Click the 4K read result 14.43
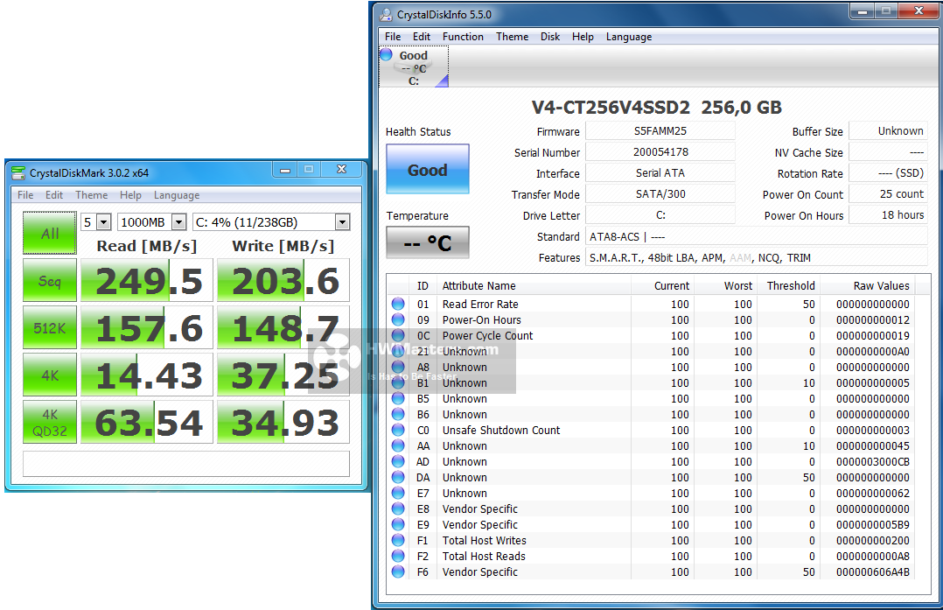Viewport: 943px width, 610px height. point(147,375)
